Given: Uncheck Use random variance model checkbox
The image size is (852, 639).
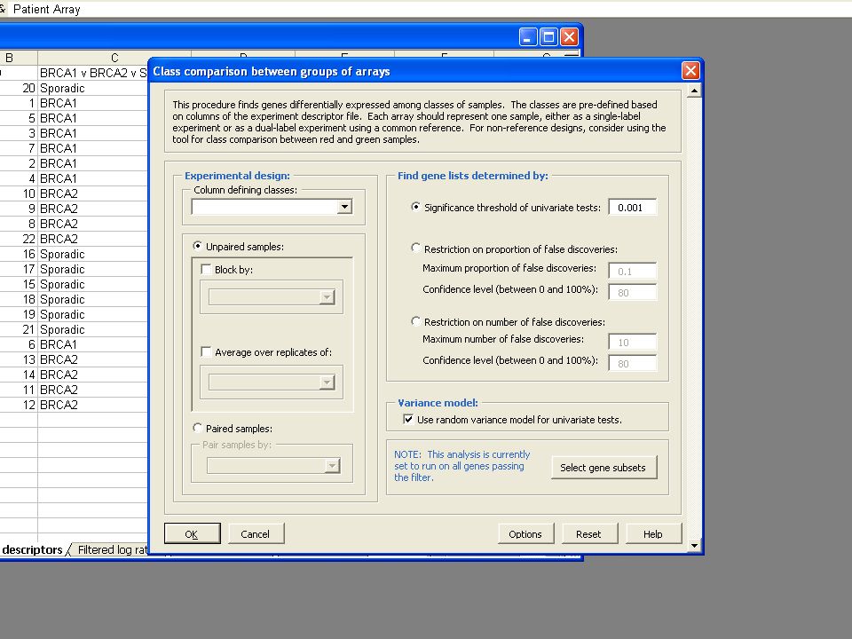Looking at the screenshot, I should pyautogui.click(x=408, y=420).
